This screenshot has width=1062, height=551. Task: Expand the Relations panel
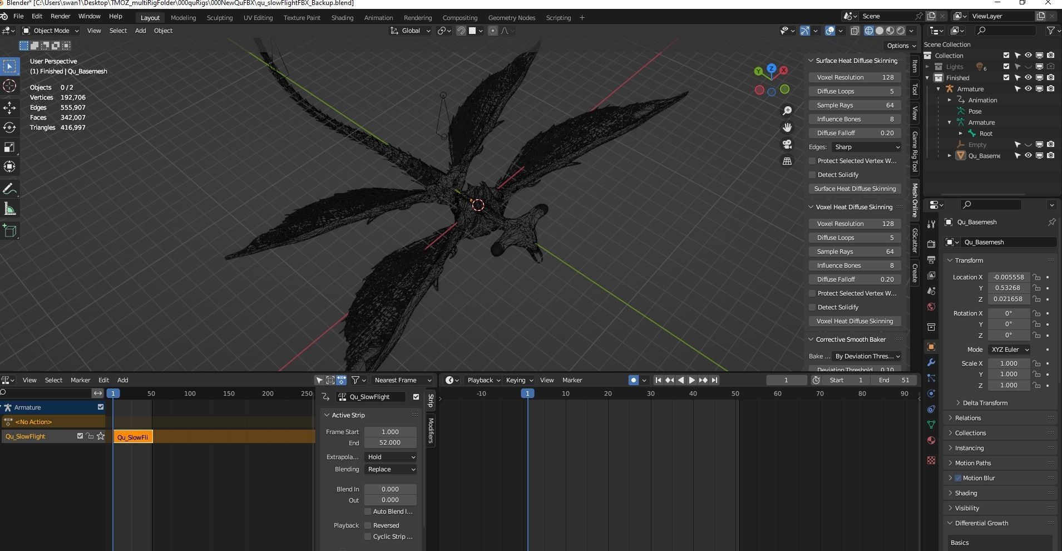tap(967, 418)
